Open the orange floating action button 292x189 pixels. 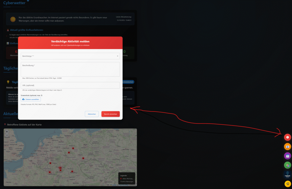click(x=287, y=147)
